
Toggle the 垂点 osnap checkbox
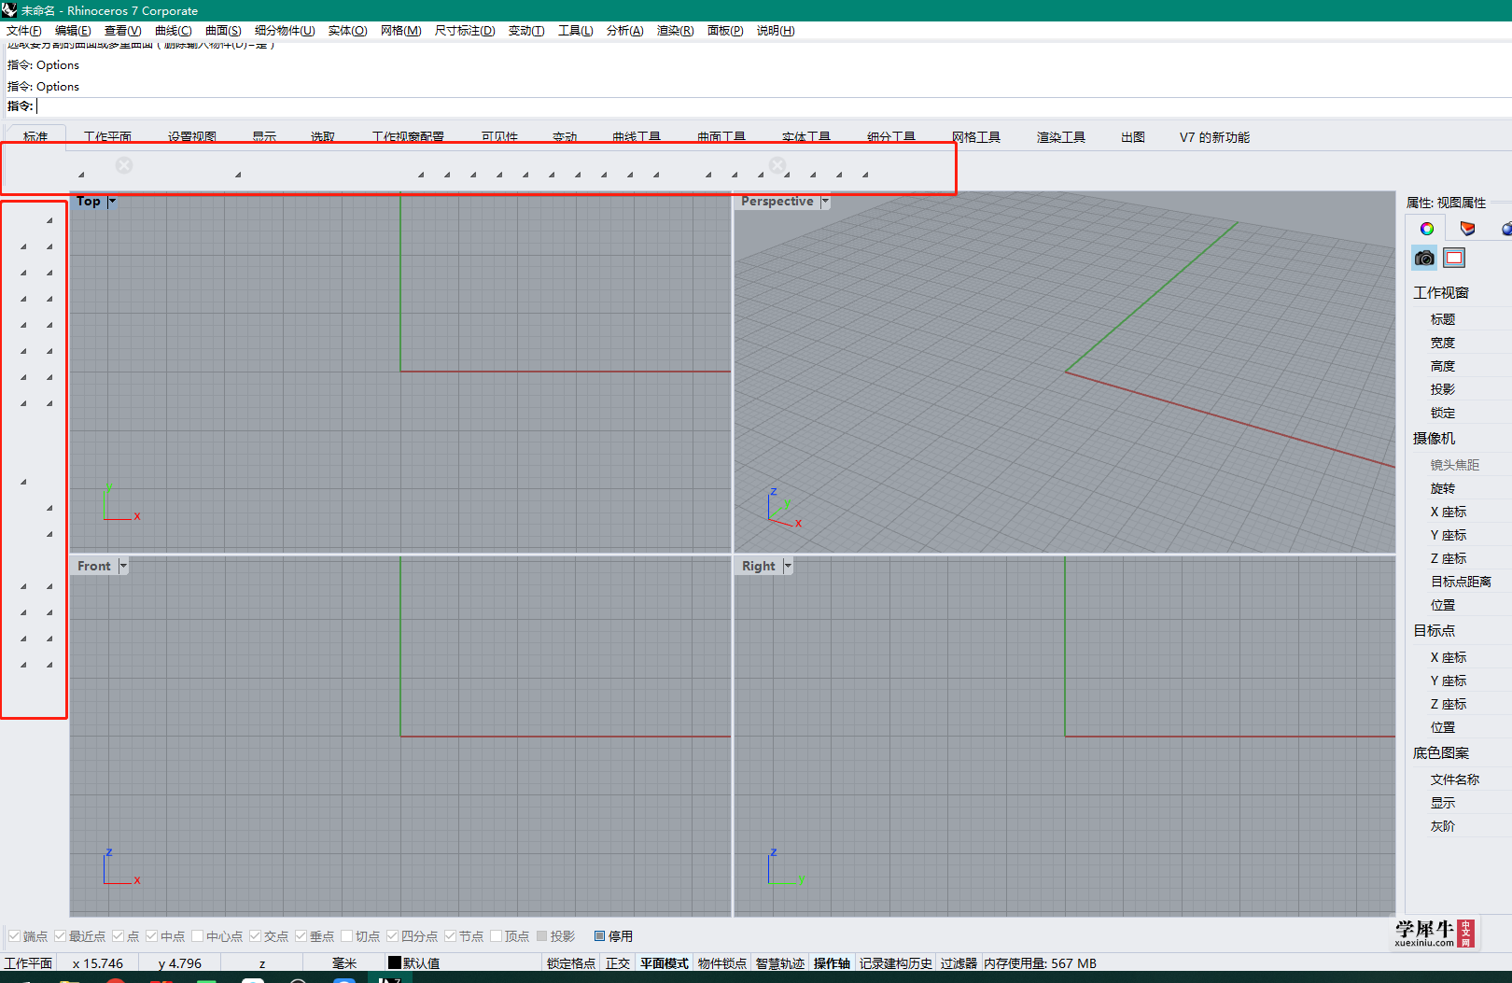point(301,935)
